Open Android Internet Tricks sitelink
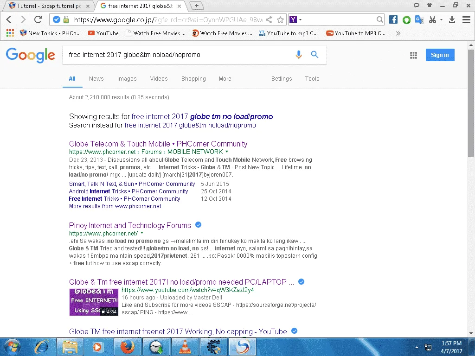 [x=128, y=191]
